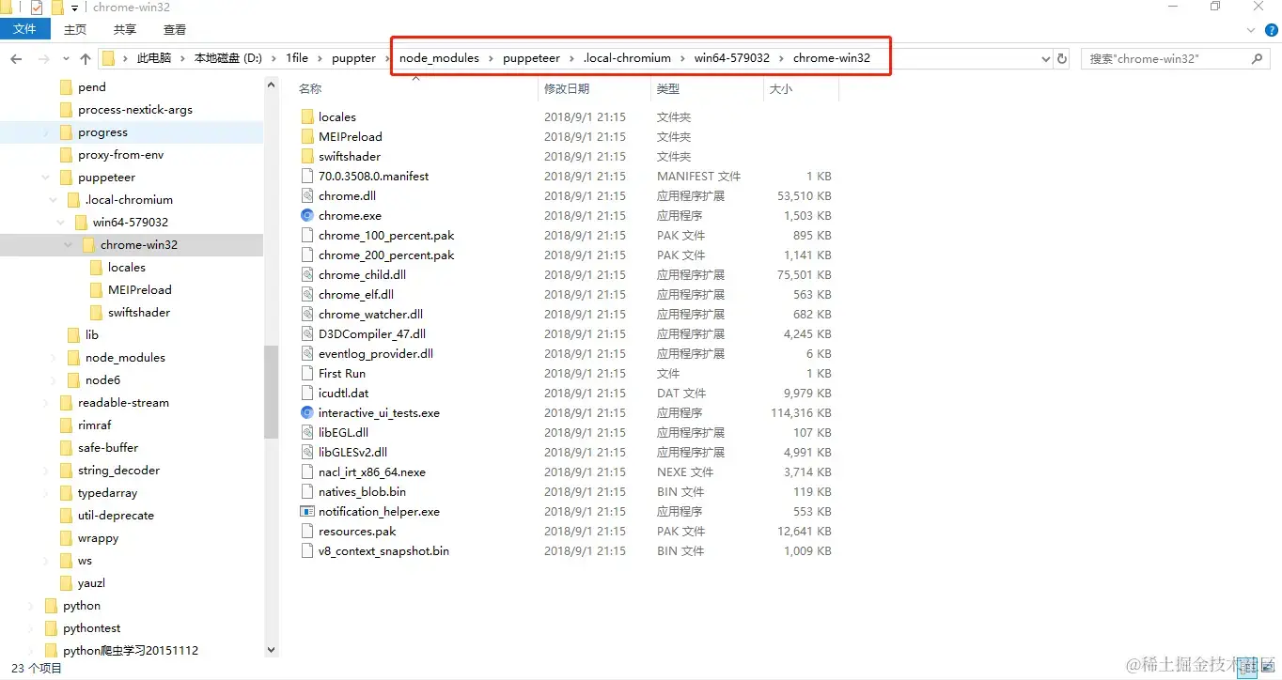Image resolution: width=1282 pixels, height=680 pixels.
Task: Select win64-579032 breadcrumb segment
Action: [x=732, y=58]
